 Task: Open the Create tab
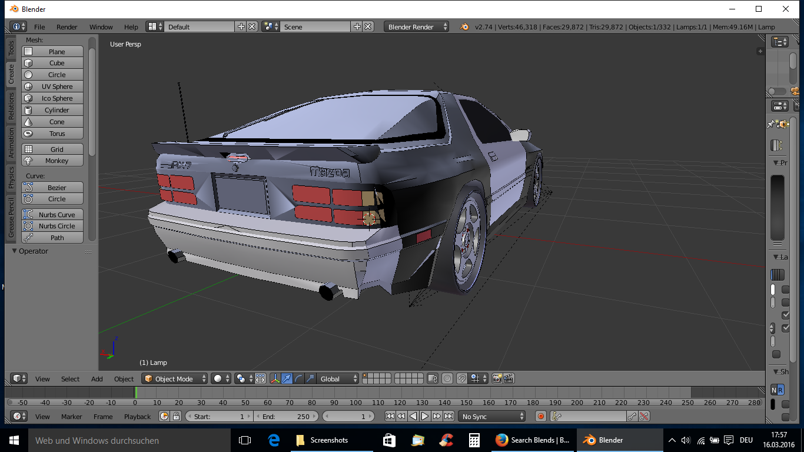[x=11, y=74]
